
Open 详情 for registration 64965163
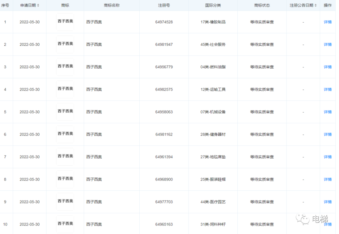tap(327, 224)
